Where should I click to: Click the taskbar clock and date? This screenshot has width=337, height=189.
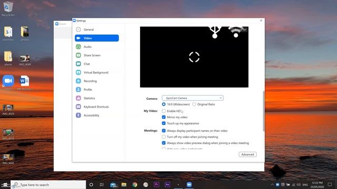317,185
